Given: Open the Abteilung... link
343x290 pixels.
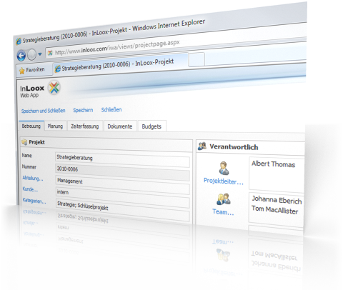Looking at the screenshot, I should click(33, 178).
